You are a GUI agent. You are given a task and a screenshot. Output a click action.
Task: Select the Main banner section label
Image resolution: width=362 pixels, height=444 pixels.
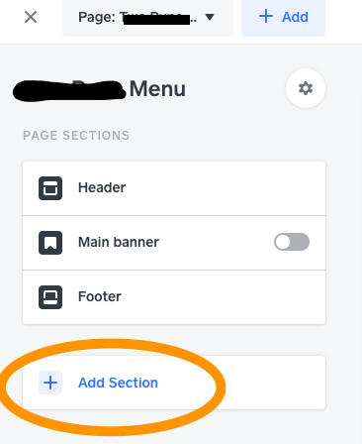[119, 242]
